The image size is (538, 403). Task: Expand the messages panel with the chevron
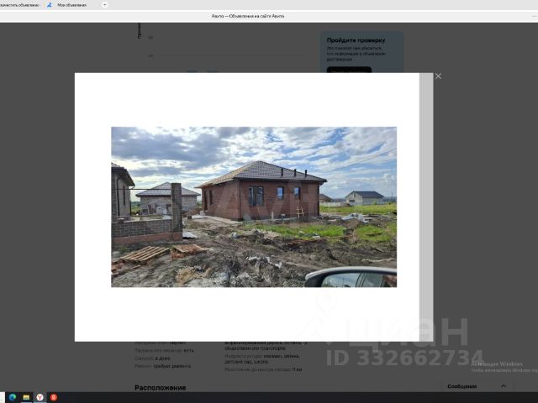point(504,386)
